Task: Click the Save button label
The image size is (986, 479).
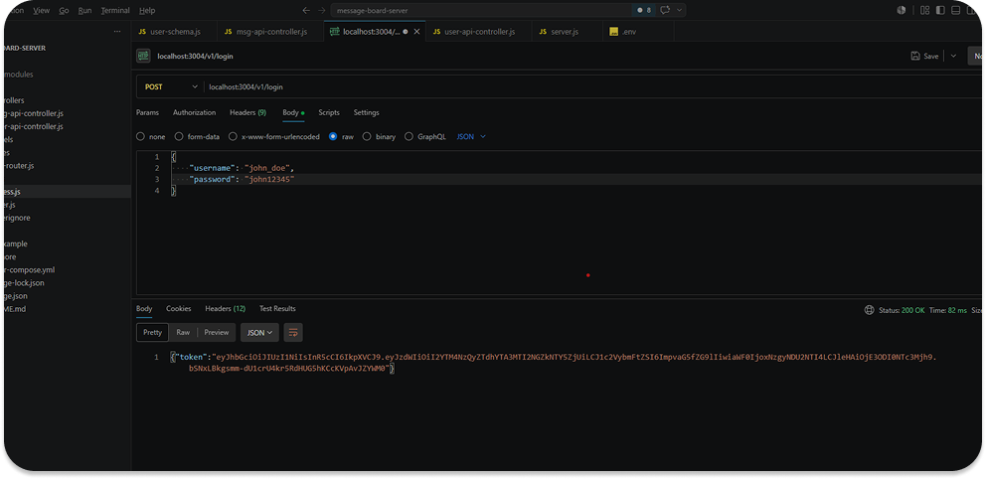Action: click(x=931, y=56)
